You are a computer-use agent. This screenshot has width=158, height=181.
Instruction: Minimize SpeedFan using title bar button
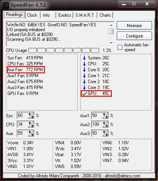(124, 4)
